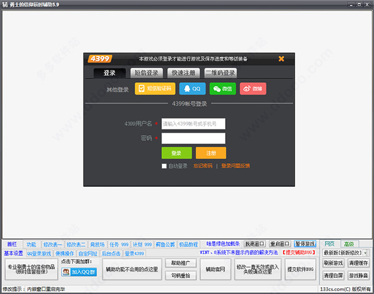Click the 脱离窗口 button
This screenshot has height=294, width=374.
pos(255,244)
